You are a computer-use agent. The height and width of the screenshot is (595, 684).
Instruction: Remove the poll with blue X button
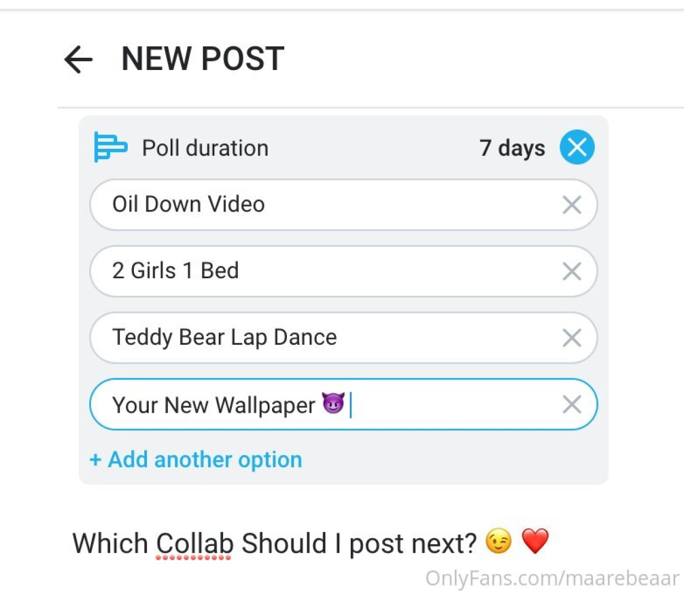[x=577, y=147]
